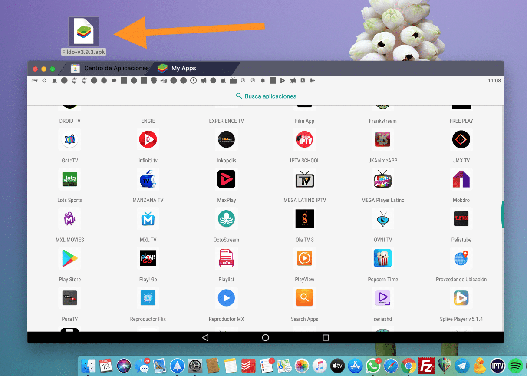Click the Busca aplicaciones search field
Image resolution: width=527 pixels, height=376 pixels.
tap(265, 96)
